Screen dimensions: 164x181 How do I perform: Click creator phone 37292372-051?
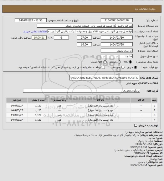point(139,165)
